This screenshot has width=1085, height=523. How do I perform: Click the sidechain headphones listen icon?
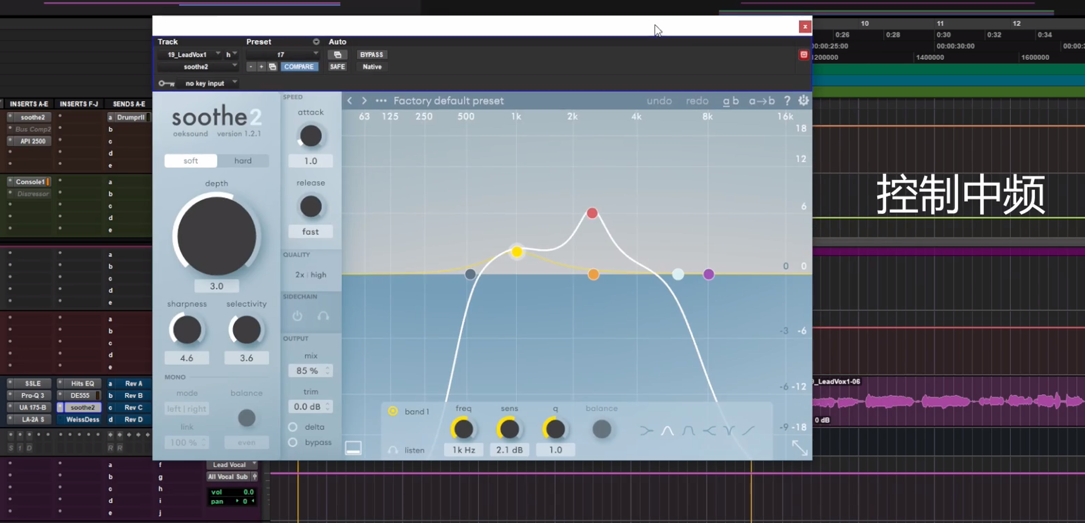(323, 316)
